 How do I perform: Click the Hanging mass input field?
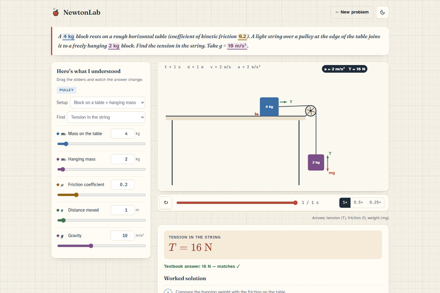coord(122,159)
